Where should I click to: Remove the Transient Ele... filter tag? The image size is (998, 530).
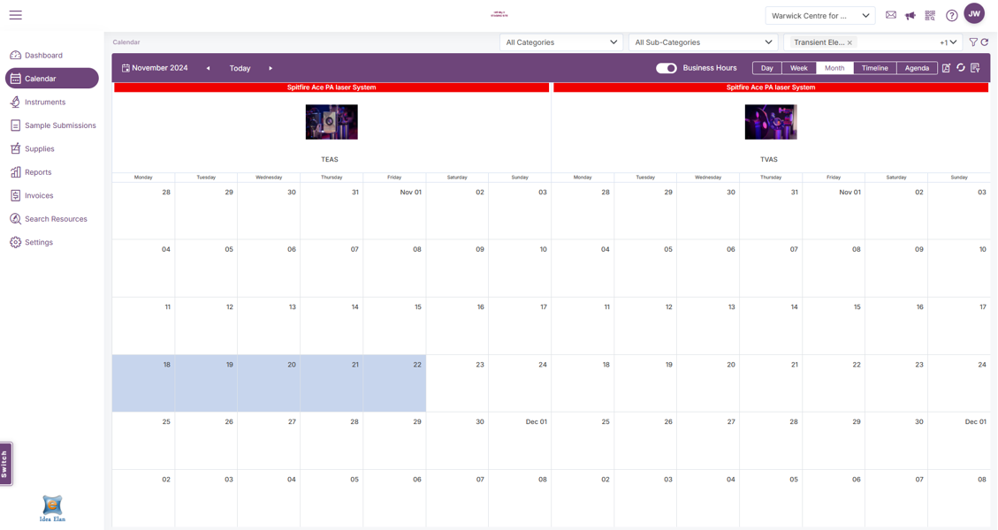tap(849, 42)
